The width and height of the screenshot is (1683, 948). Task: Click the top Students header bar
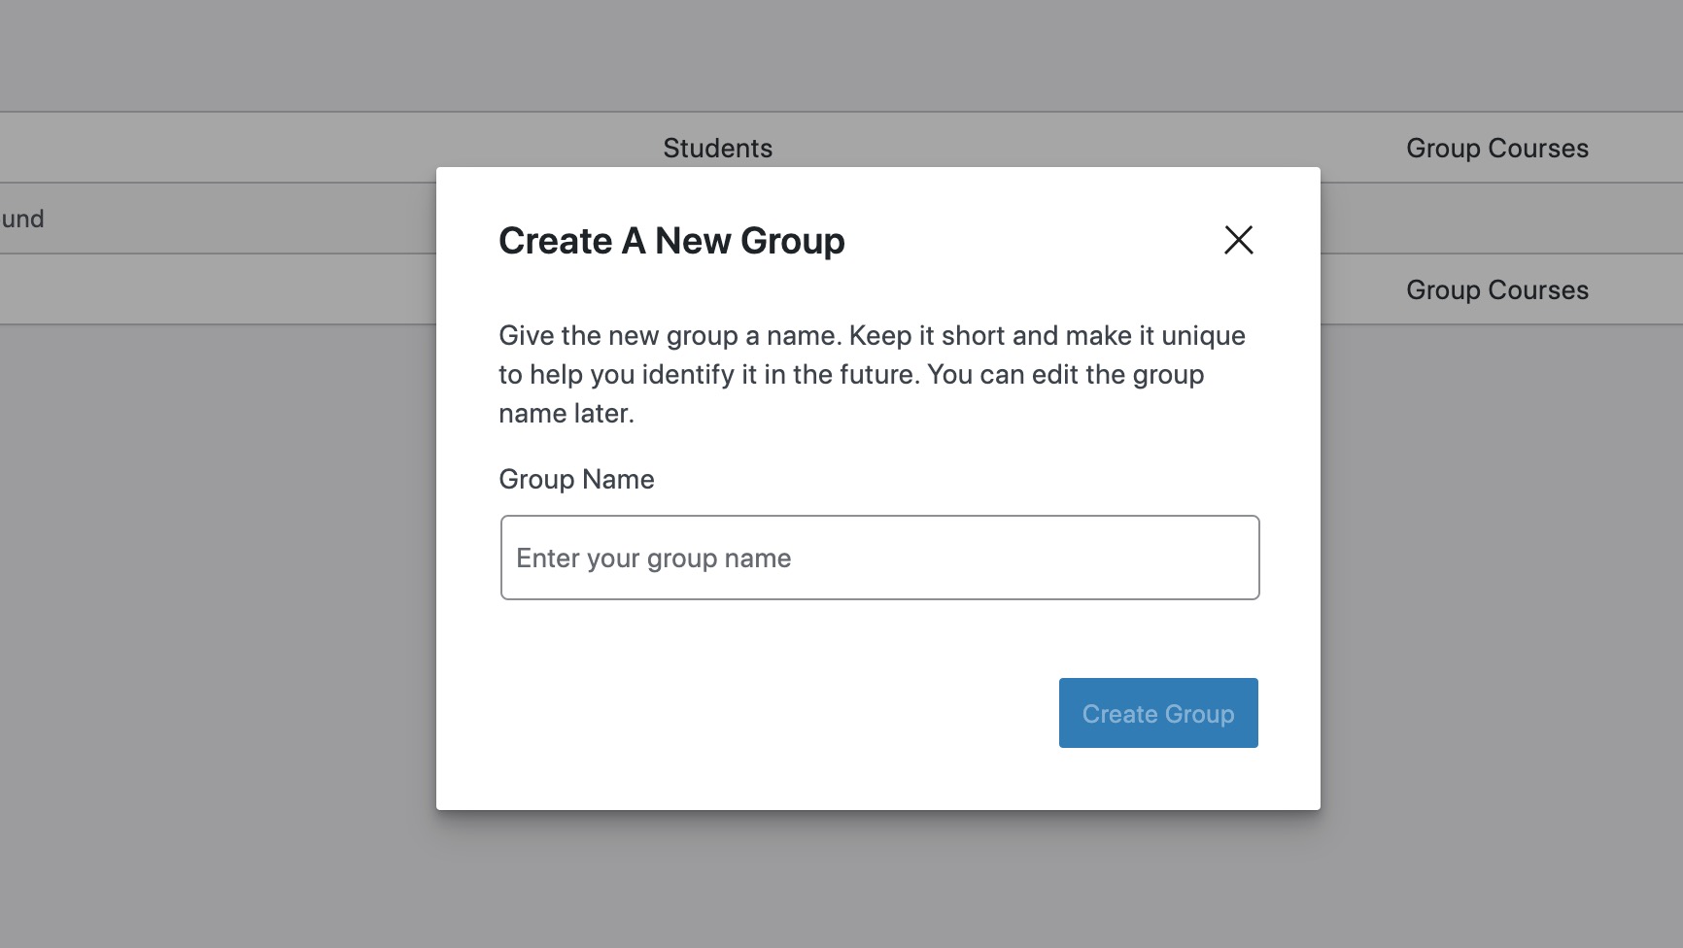click(x=718, y=148)
